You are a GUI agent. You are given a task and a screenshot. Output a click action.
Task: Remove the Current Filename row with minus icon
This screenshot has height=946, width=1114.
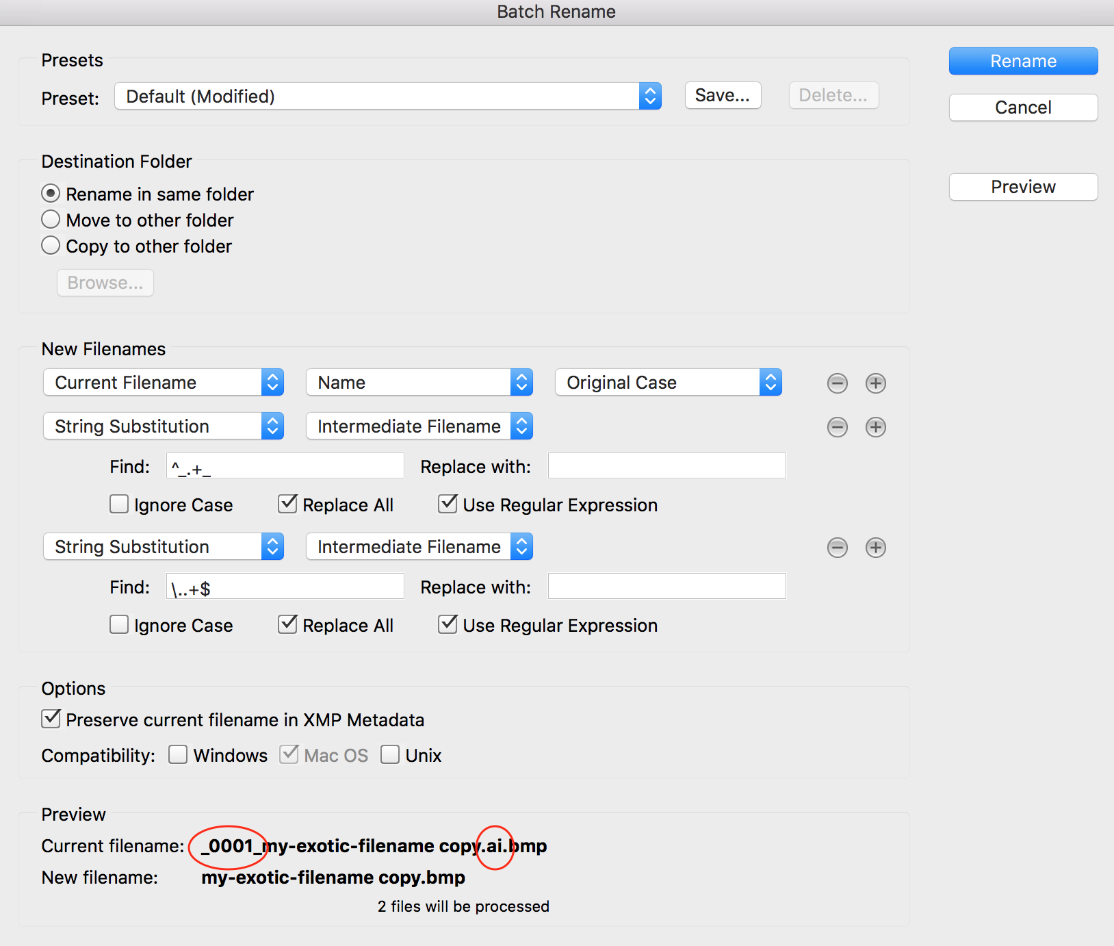tap(837, 383)
